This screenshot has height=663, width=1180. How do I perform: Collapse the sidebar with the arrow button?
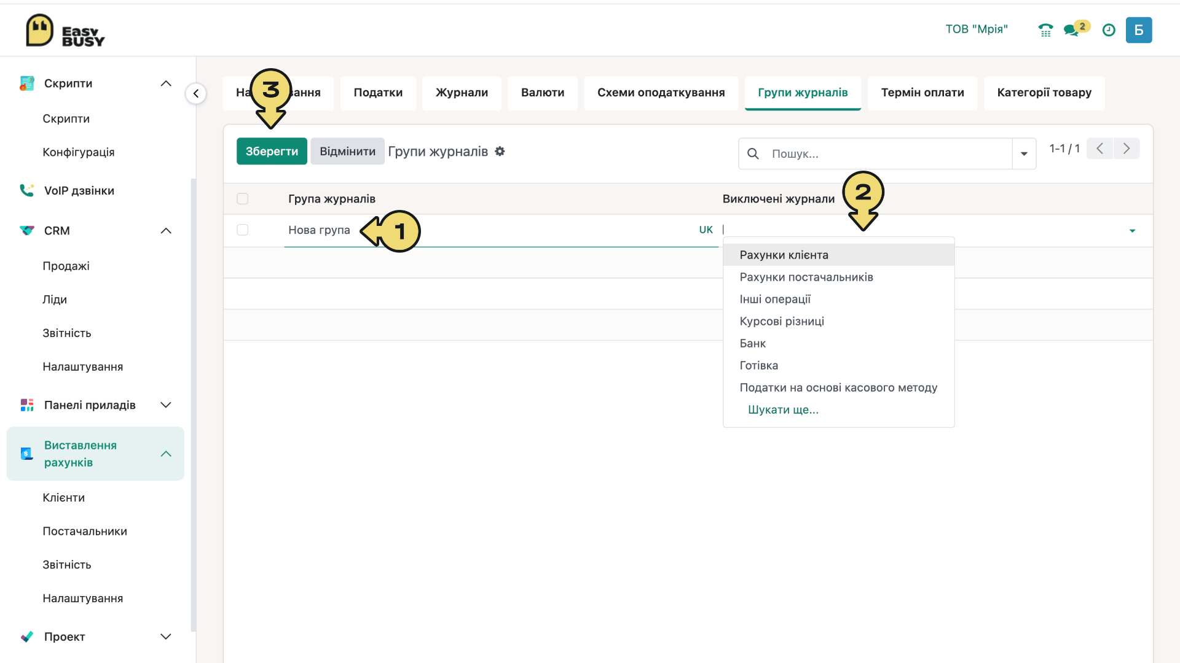[196, 93]
